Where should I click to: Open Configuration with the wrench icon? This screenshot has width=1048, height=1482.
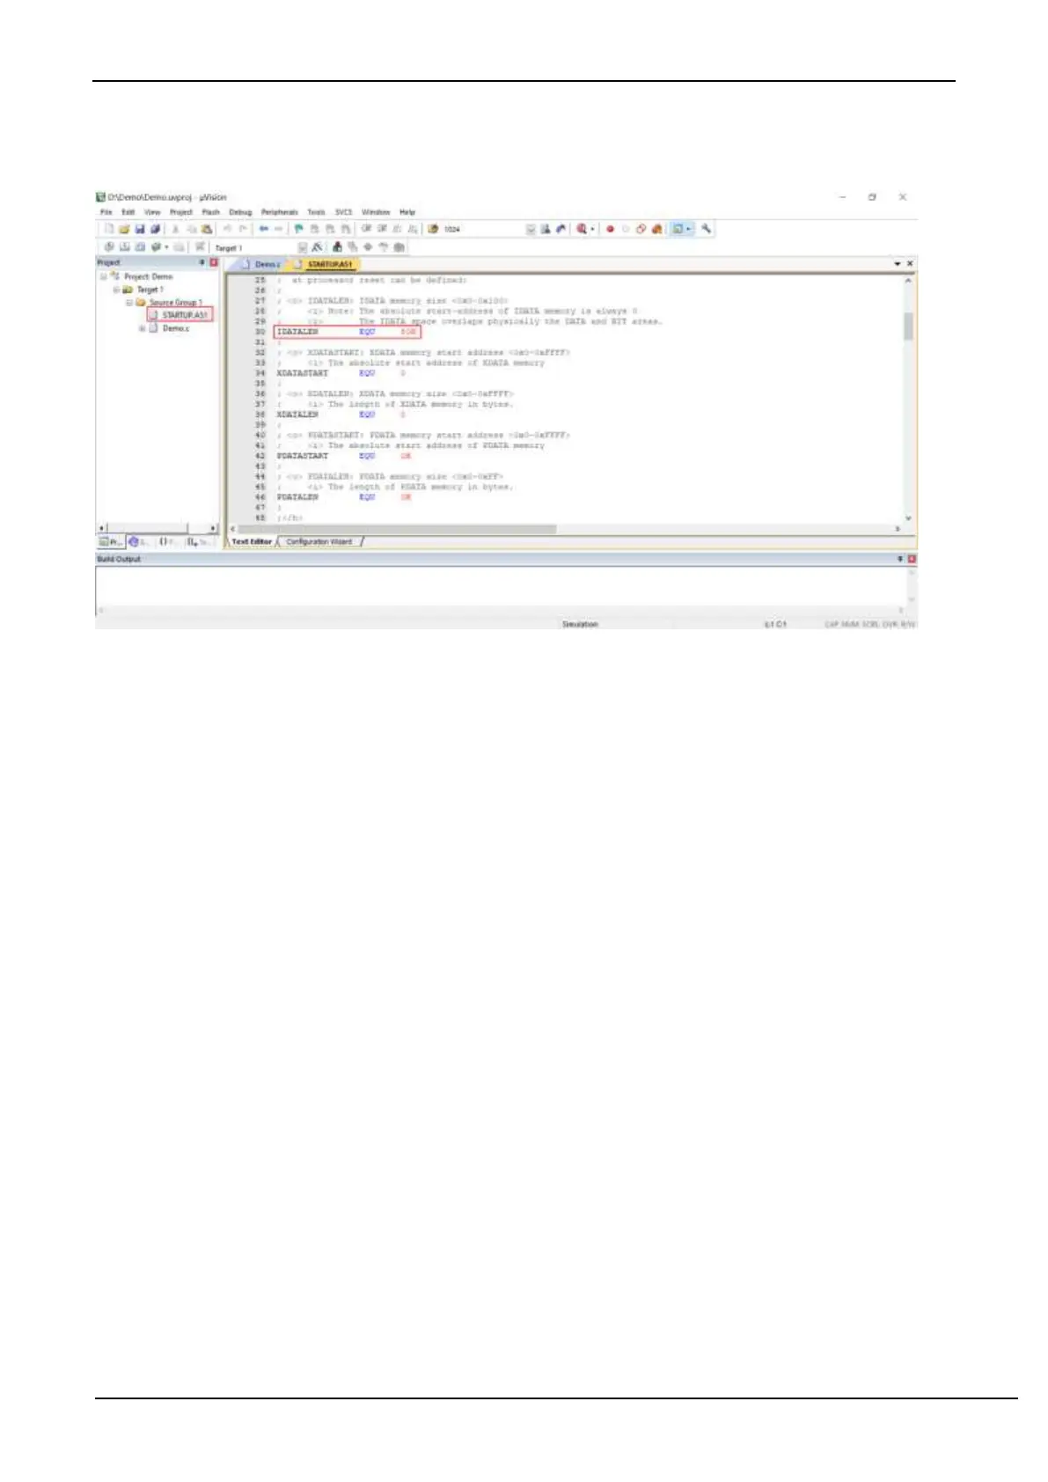(x=706, y=229)
